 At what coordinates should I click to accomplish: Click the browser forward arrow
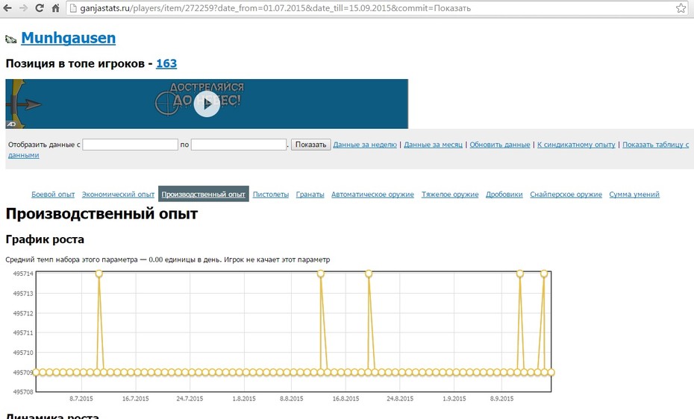coord(23,8)
